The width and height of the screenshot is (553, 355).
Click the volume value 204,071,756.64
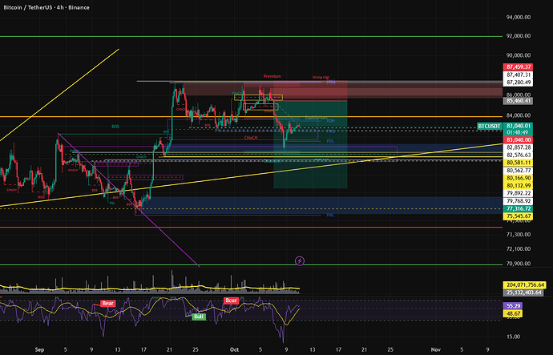[524, 284]
